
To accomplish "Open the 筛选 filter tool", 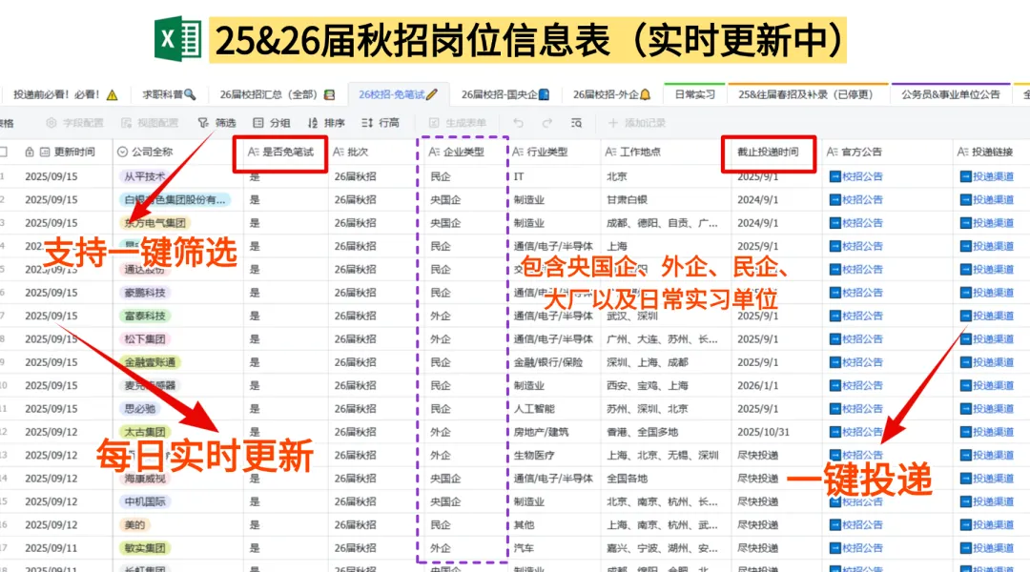I will click(x=216, y=123).
